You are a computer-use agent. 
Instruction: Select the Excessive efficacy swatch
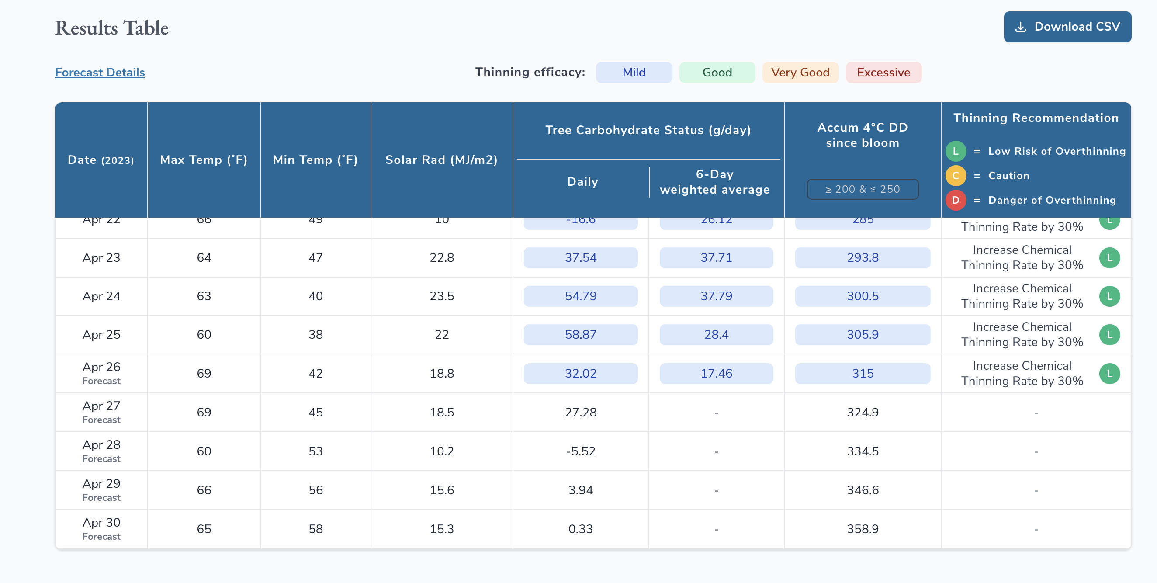(883, 72)
